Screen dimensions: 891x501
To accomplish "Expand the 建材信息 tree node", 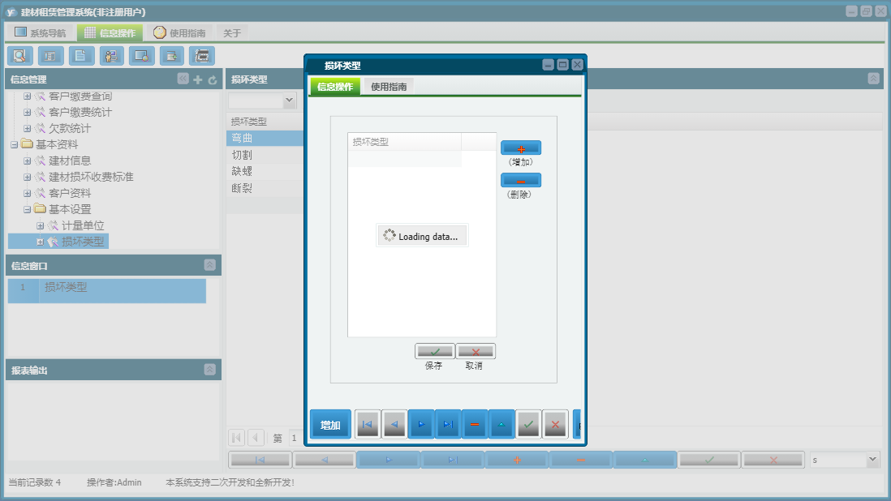I will (x=27, y=161).
